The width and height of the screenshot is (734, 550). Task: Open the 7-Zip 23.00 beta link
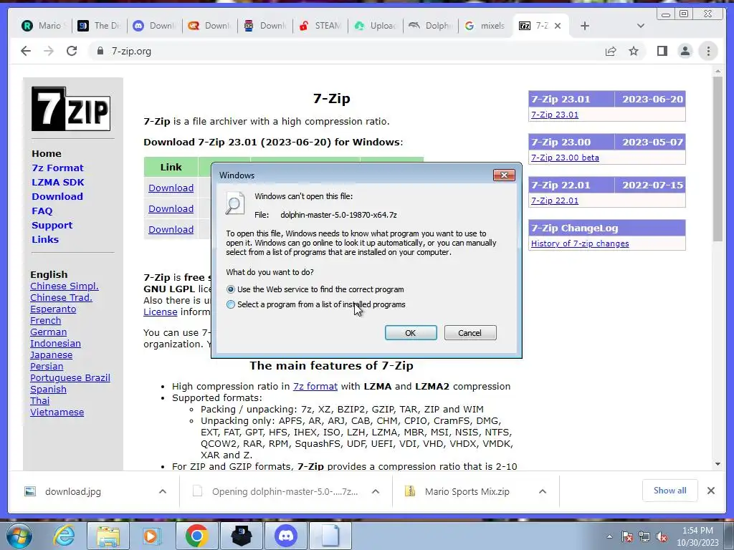pyautogui.click(x=565, y=158)
